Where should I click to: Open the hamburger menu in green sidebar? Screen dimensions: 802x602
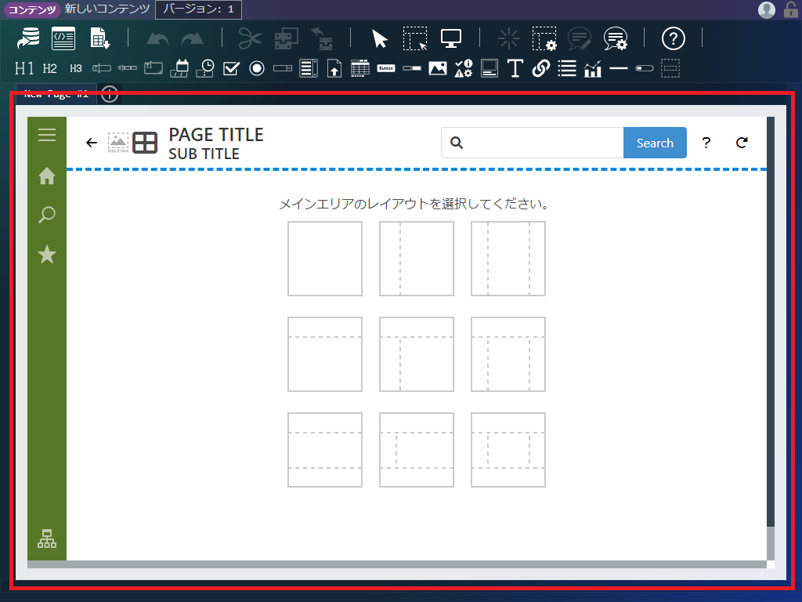tap(47, 135)
